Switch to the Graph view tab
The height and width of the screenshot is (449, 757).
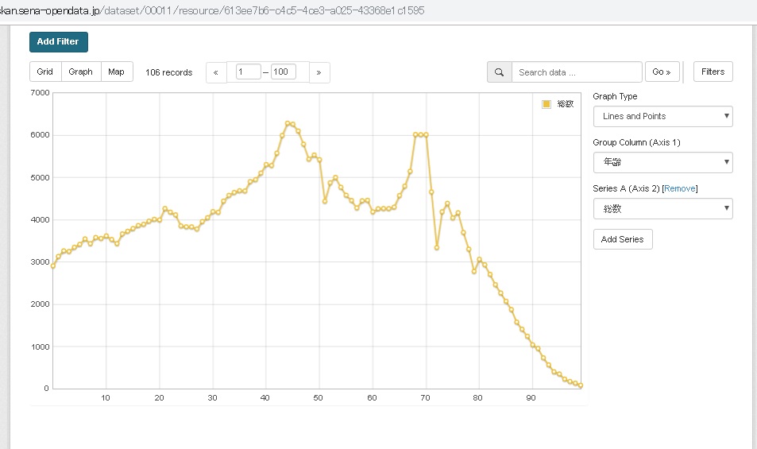click(x=80, y=72)
